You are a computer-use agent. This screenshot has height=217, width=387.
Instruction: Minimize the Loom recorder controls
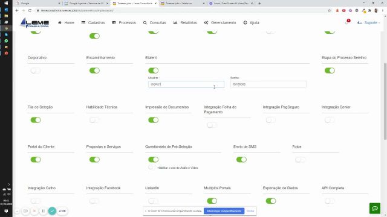pyautogui.click(x=17, y=211)
